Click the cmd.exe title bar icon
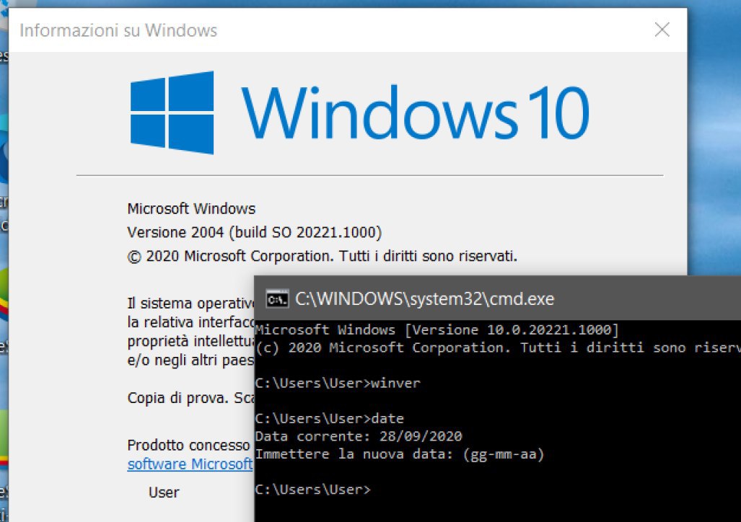Viewport: 741px width, 522px height. 277,299
